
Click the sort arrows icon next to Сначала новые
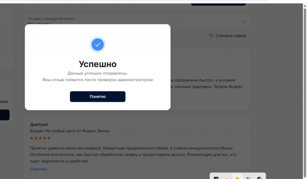211,36
